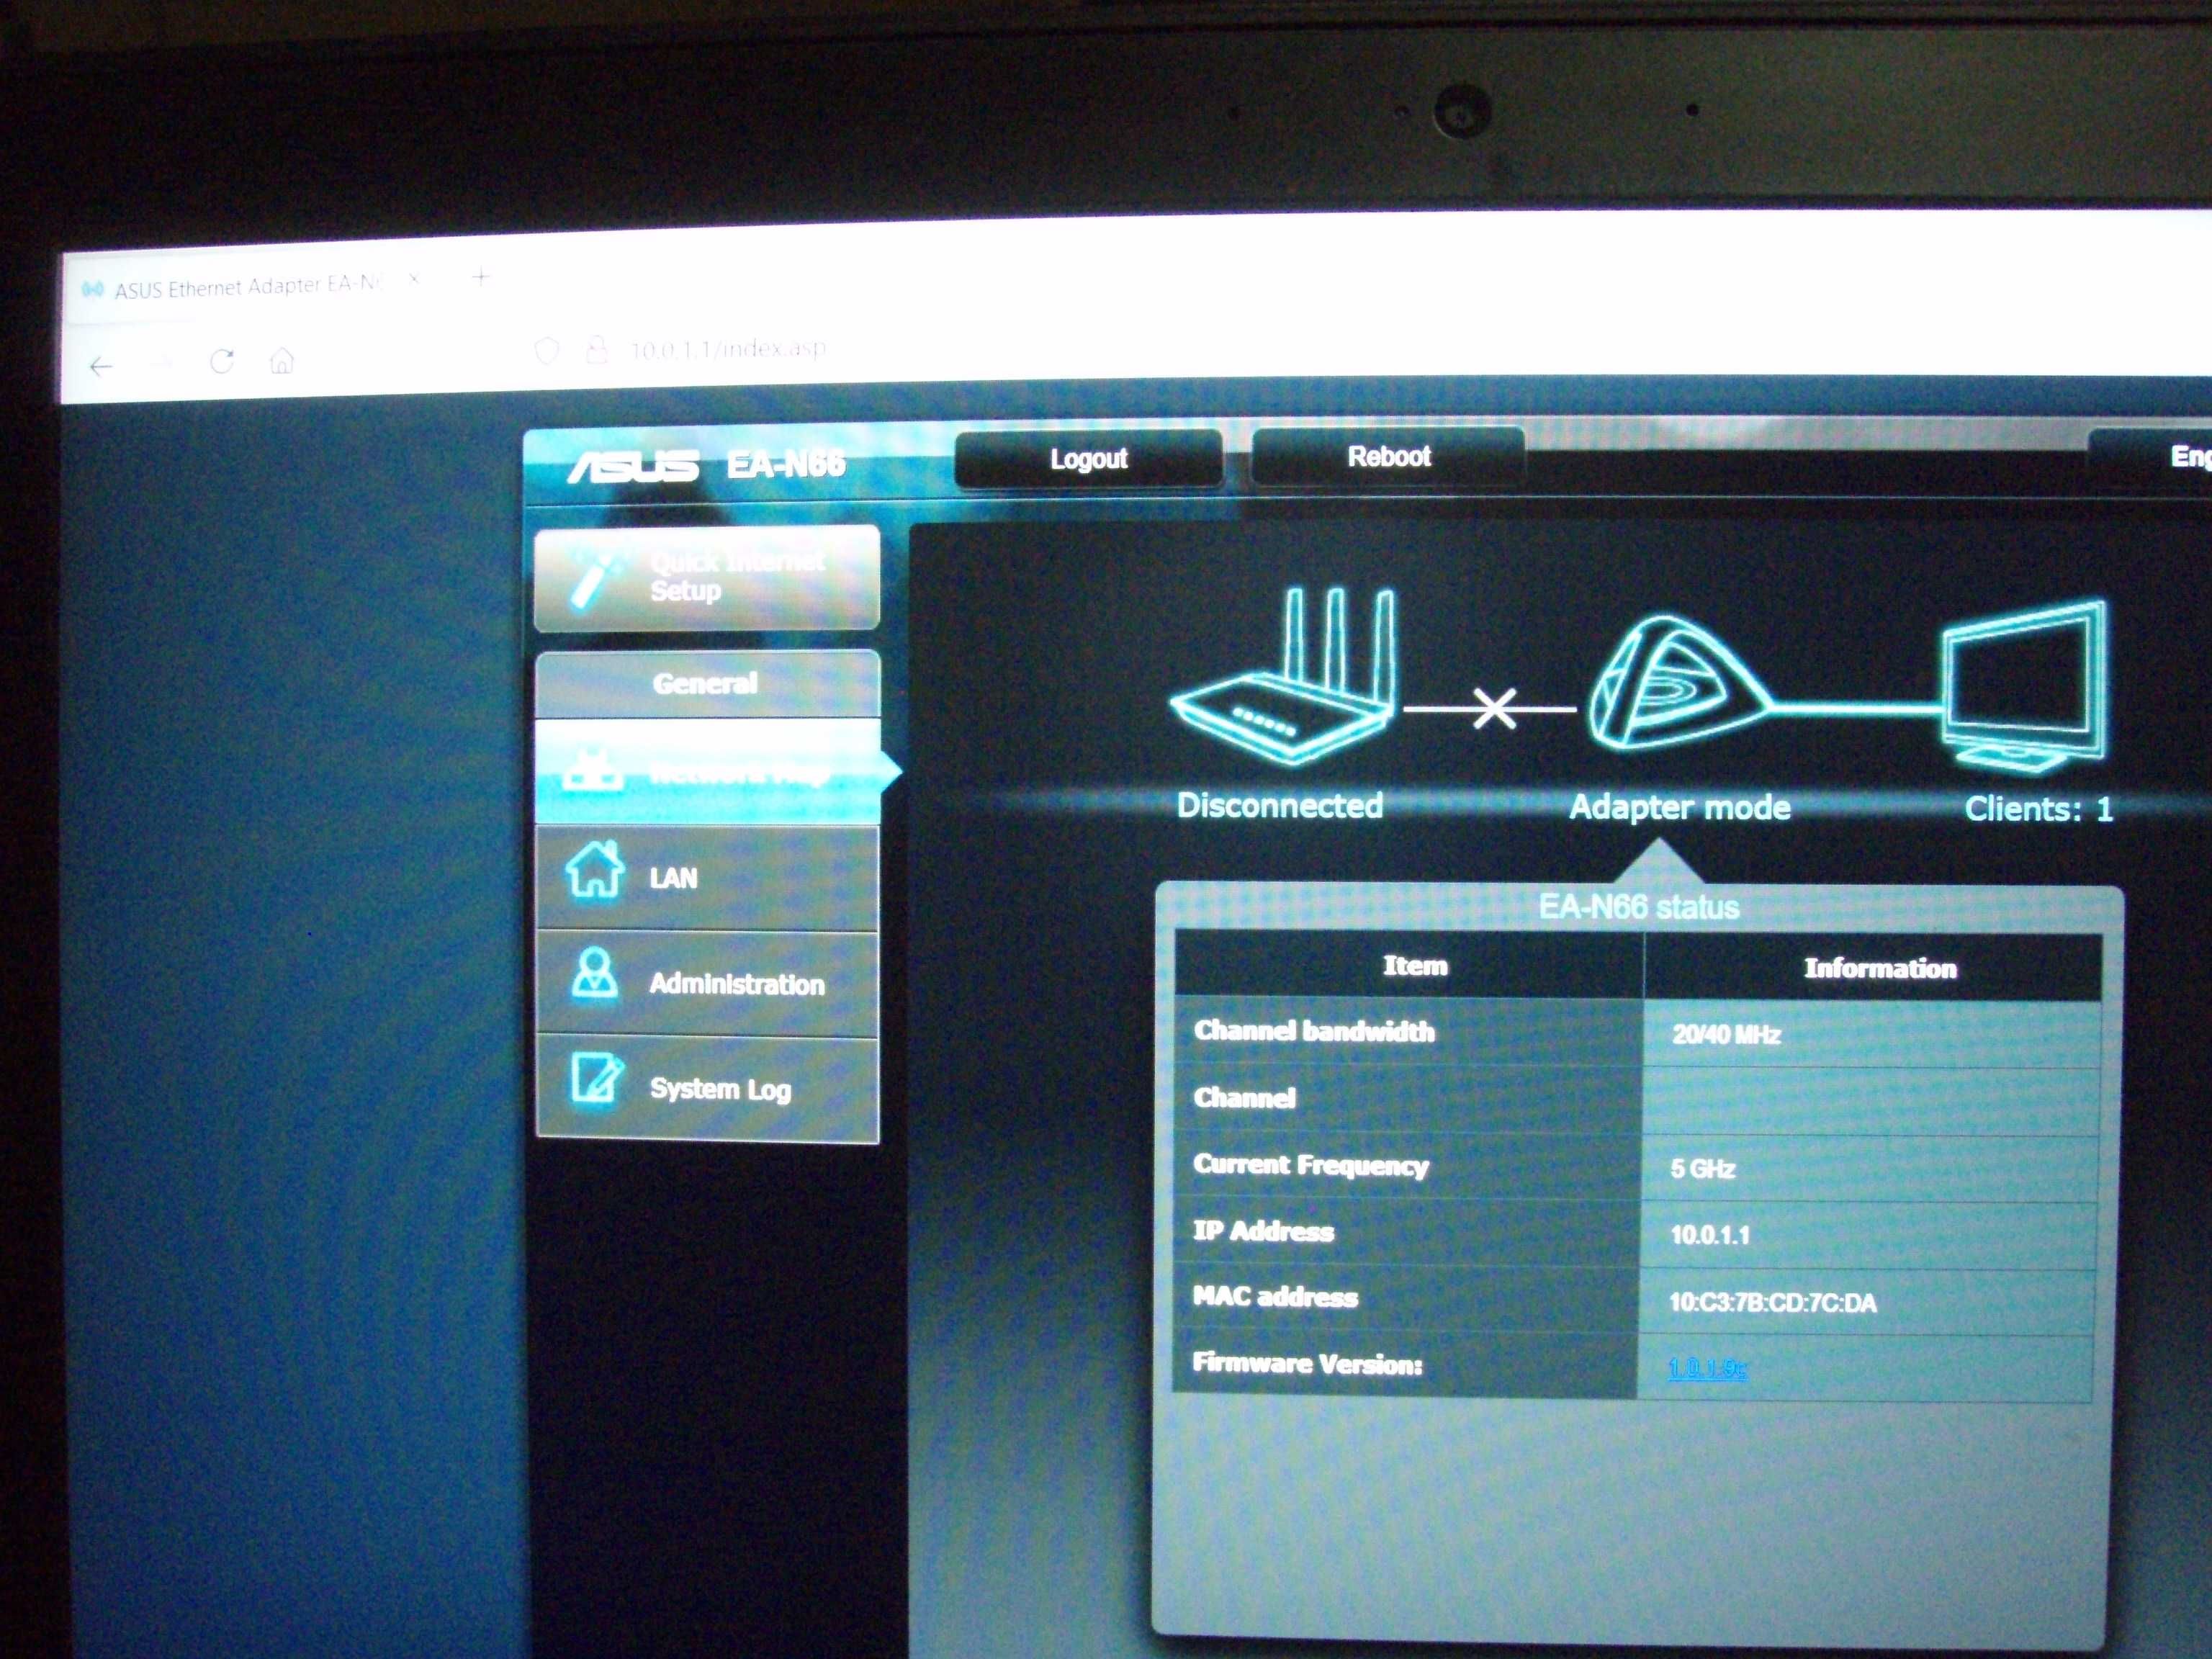
Task: Click the Channel row label
Action: click(1244, 1098)
